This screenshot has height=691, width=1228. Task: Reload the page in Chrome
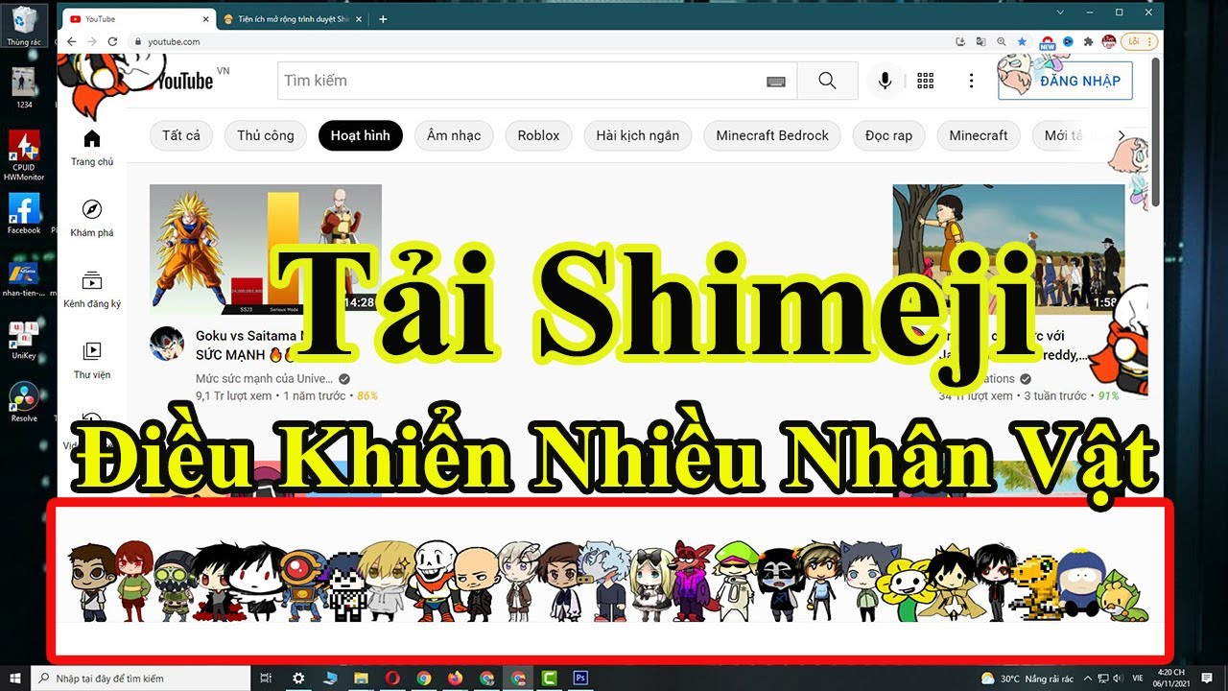112,41
